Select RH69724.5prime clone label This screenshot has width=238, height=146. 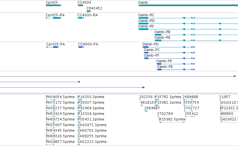[60, 119]
